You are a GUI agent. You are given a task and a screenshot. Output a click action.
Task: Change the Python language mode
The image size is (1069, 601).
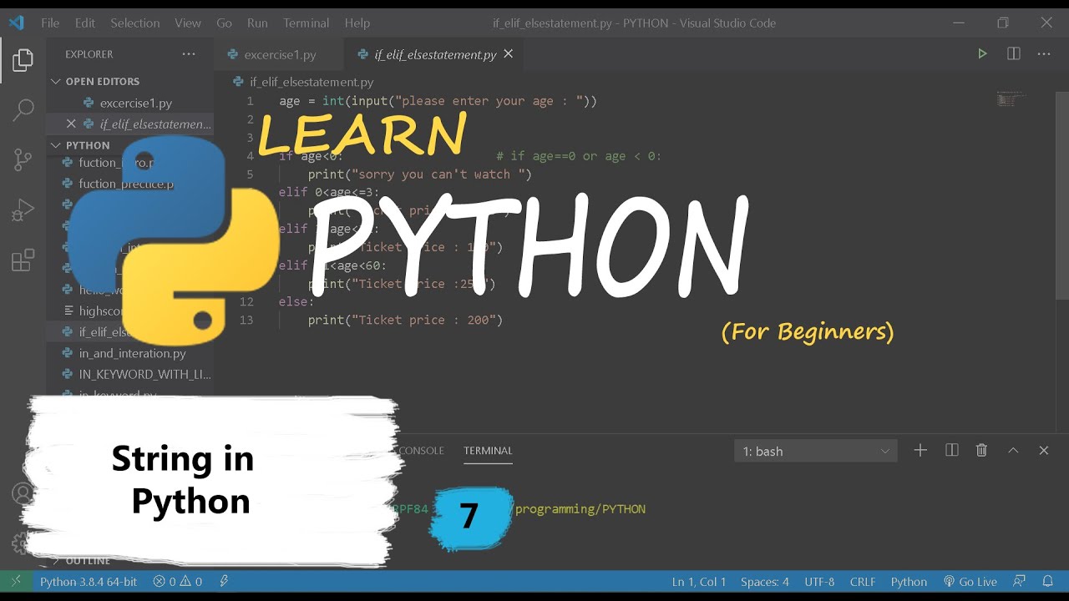[x=909, y=582]
